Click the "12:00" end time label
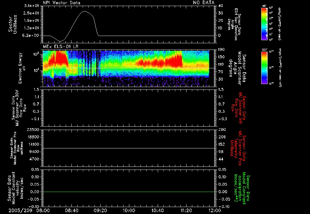 215,210
